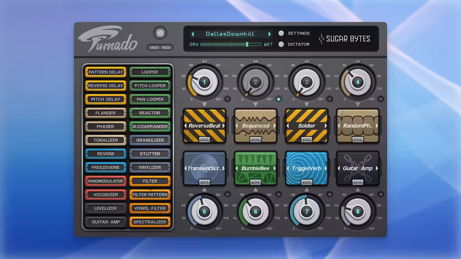
Task: Undo the last change
Action: click(x=154, y=48)
